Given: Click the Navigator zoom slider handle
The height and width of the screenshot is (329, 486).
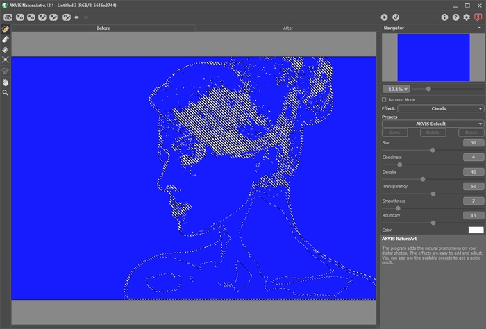Looking at the screenshot, I should pyautogui.click(x=428, y=89).
